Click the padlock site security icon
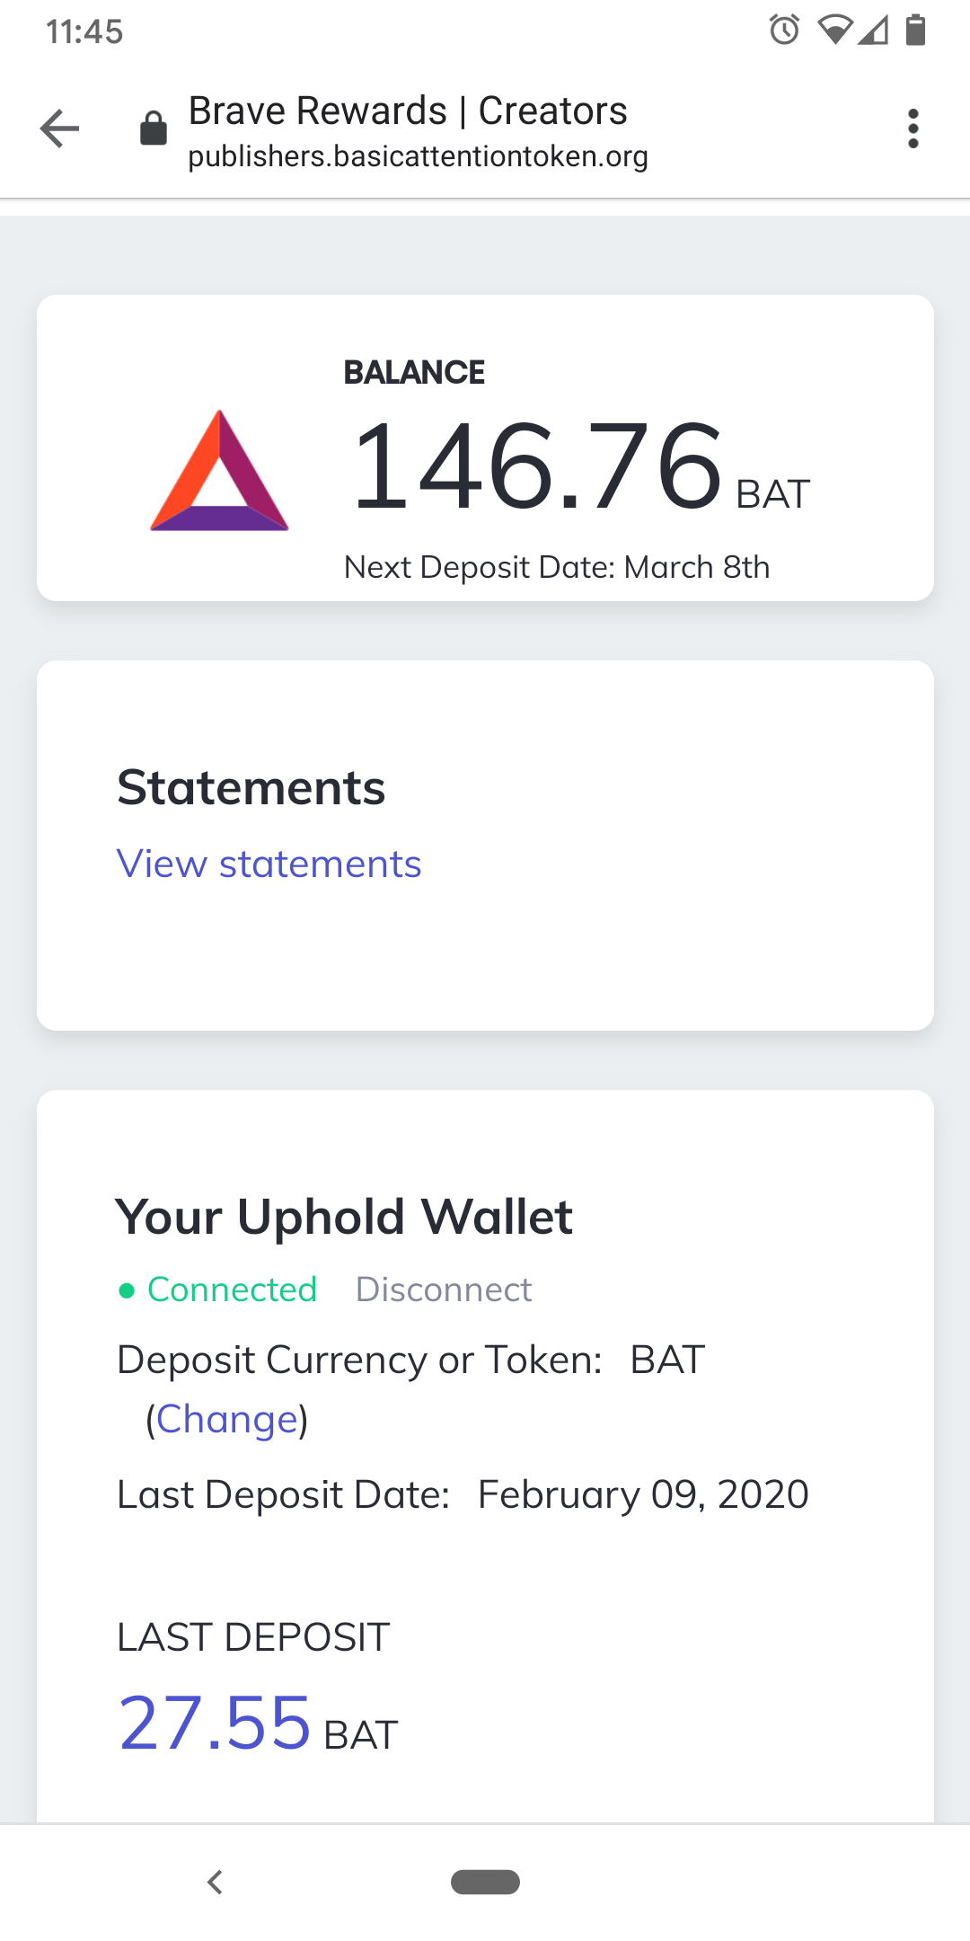970x1941 pixels. point(154,129)
